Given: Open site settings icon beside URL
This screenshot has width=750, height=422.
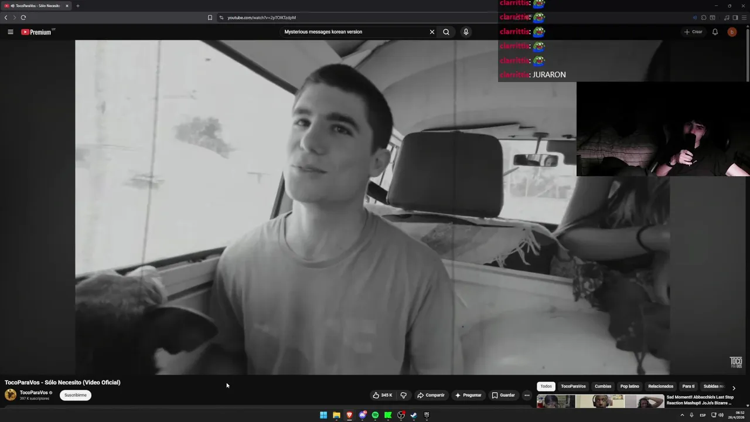Looking at the screenshot, I should pos(221,18).
